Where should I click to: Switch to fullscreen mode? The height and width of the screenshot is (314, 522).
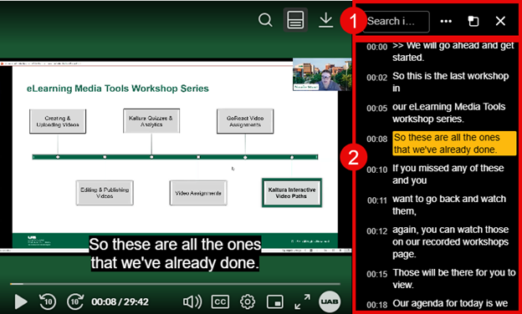(302, 301)
